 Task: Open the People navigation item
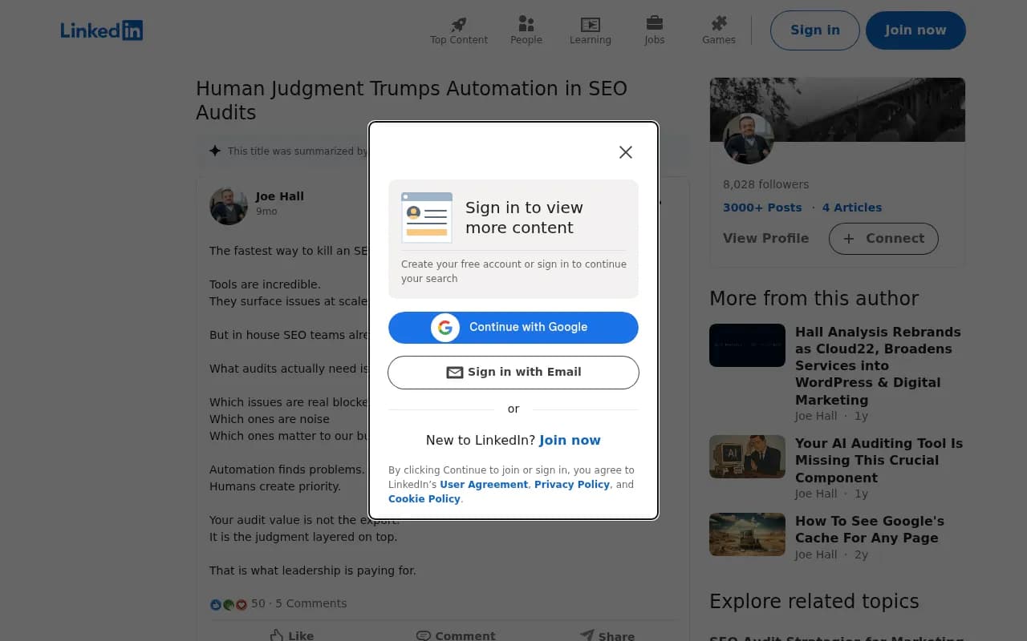(526, 30)
